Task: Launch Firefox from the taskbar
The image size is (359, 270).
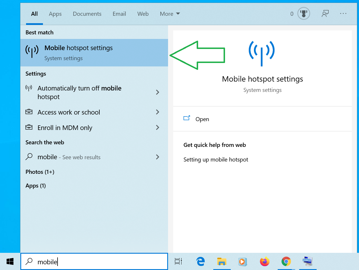Action: pyautogui.click(x=265, y=261)
